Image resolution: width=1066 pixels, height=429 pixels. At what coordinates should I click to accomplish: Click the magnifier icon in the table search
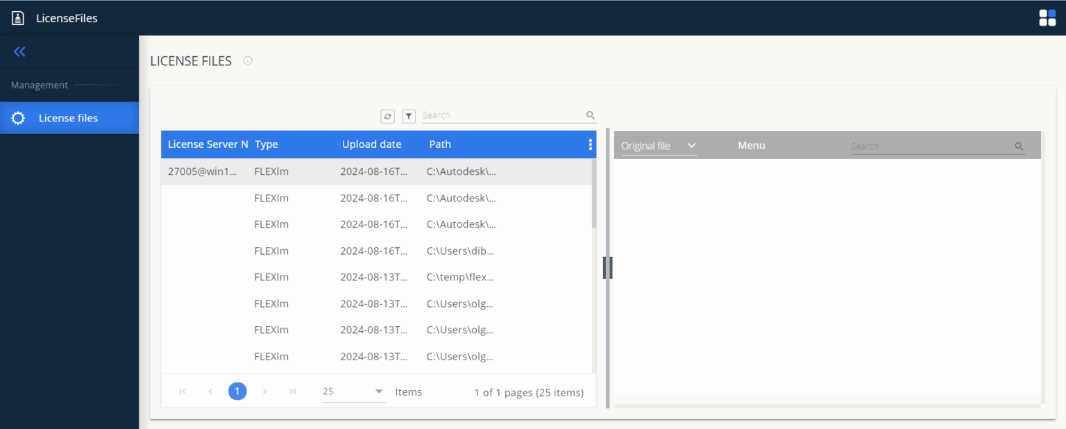(x=589, y=115)
